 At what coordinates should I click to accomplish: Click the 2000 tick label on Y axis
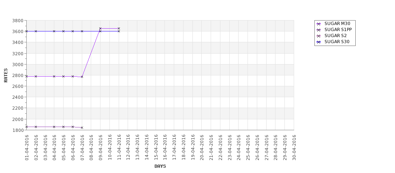tap(18, 119)
